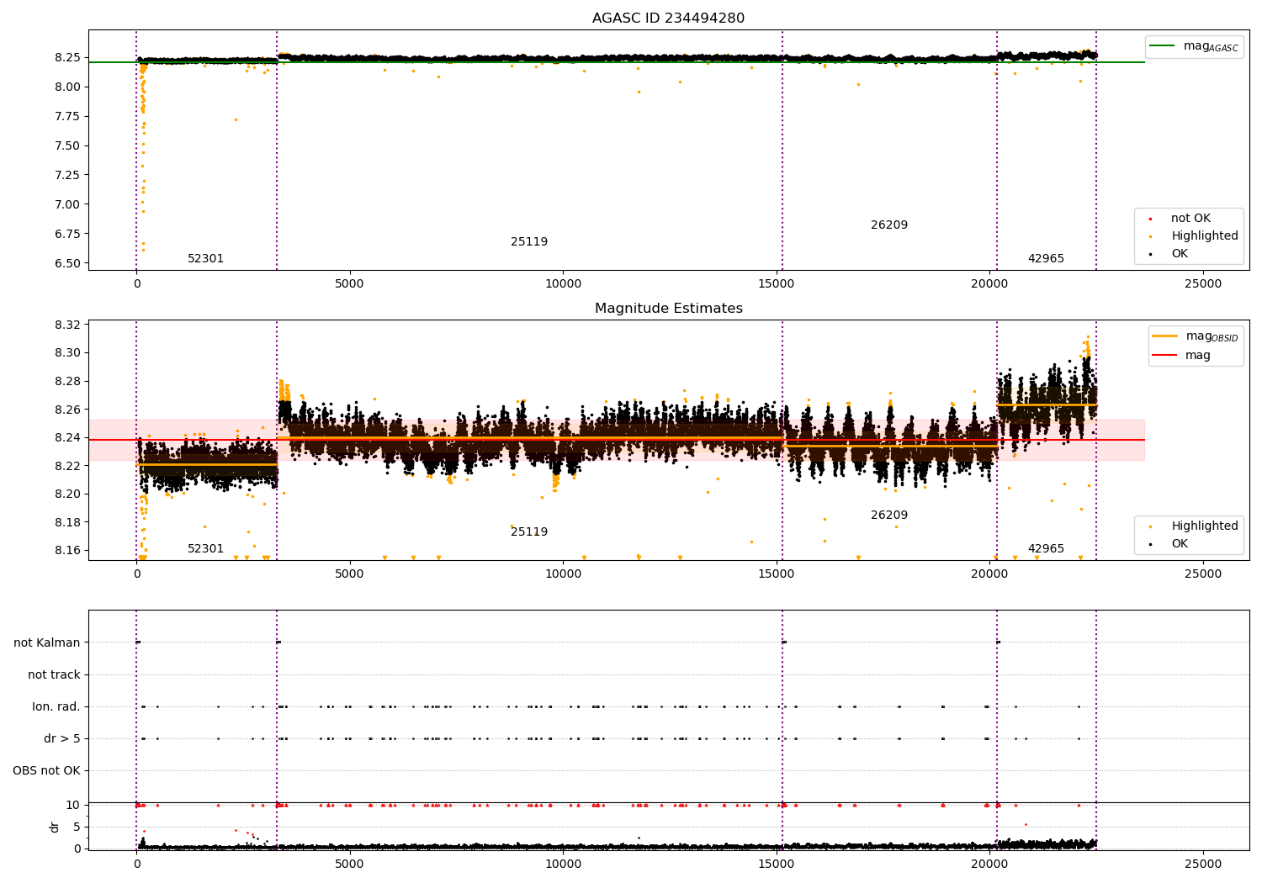Click the 25000 x-tick under bottom plot
1262x883 pixels.
tap(1203, 864)
